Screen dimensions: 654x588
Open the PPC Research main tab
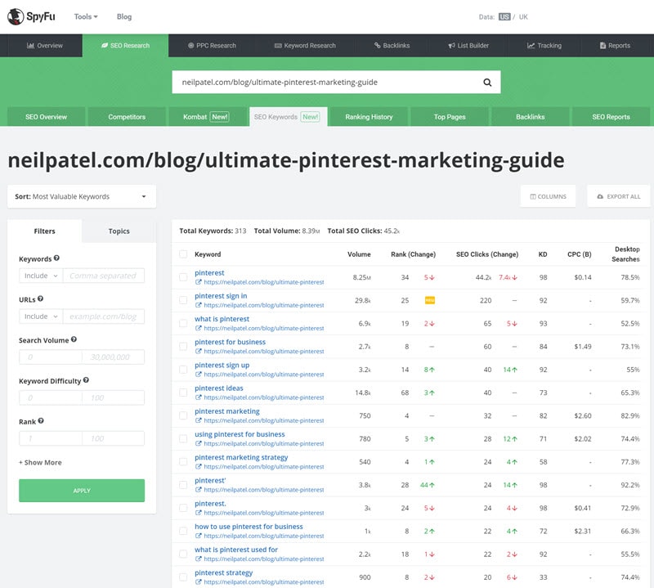pos(212,46)
